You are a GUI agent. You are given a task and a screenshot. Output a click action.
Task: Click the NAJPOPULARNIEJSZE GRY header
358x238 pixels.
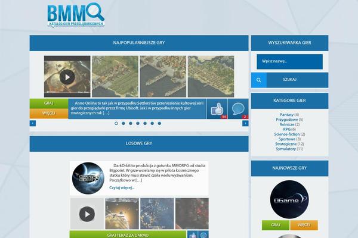coord(139,43)
